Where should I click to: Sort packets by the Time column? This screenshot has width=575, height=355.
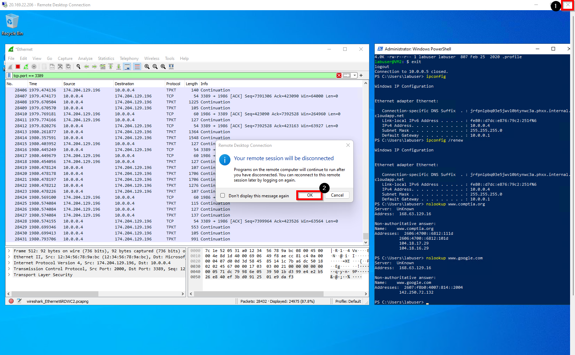(44, 84)
